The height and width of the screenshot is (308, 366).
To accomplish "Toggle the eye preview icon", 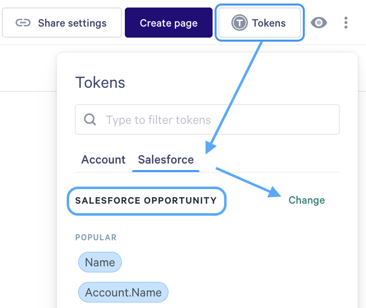I will click(319, 23).
